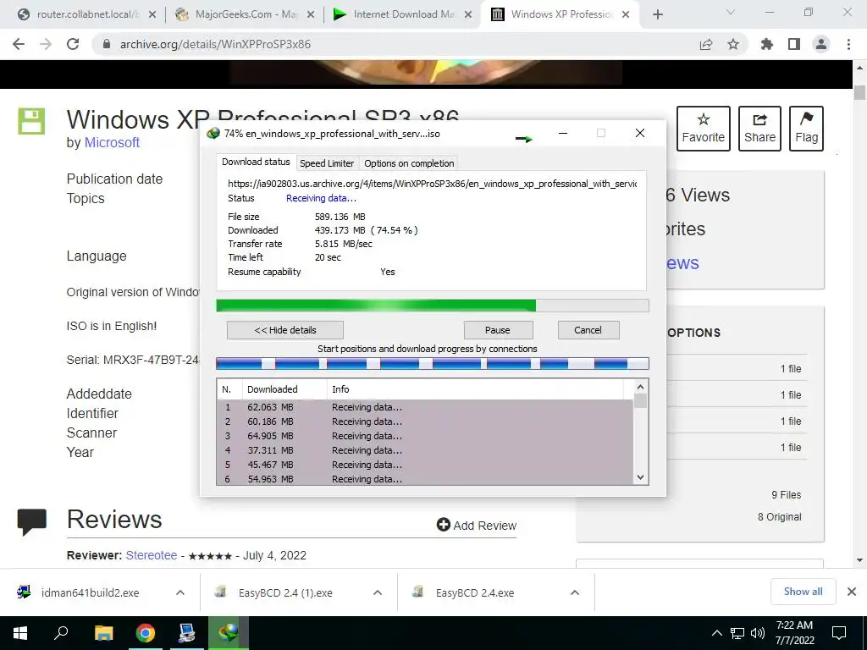Click the Hide details button
The height and width of the screenshot is (650, 867).
(285, 330)
